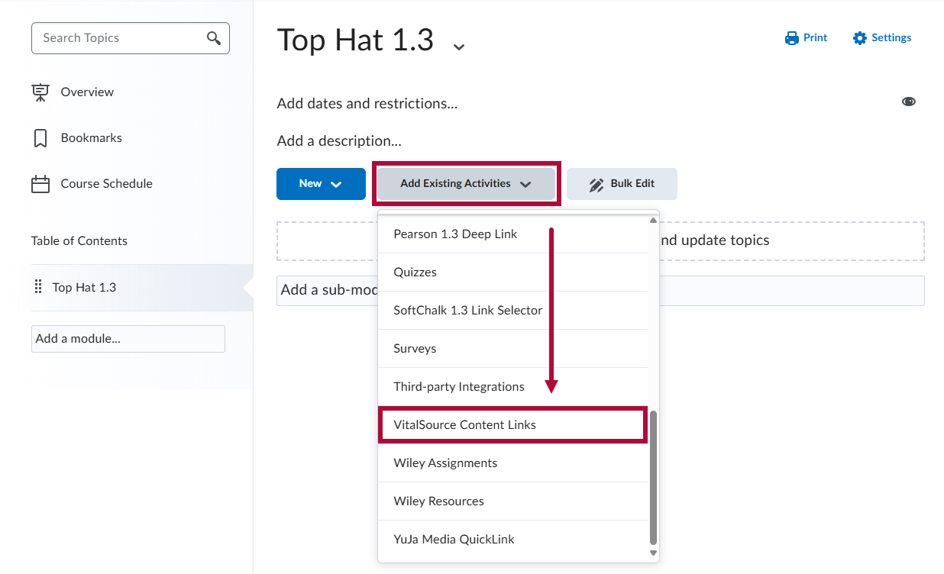Choose Quizzes from the activities menu
Screen dimensions: 944x574
point(513,272)
